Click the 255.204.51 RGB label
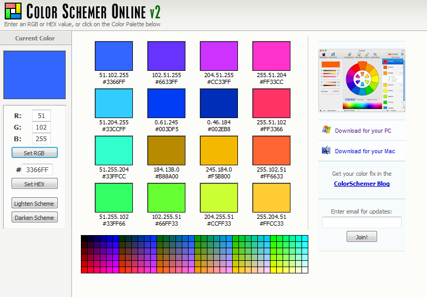This screenshot has height=297, width=427. pos(272,217)
